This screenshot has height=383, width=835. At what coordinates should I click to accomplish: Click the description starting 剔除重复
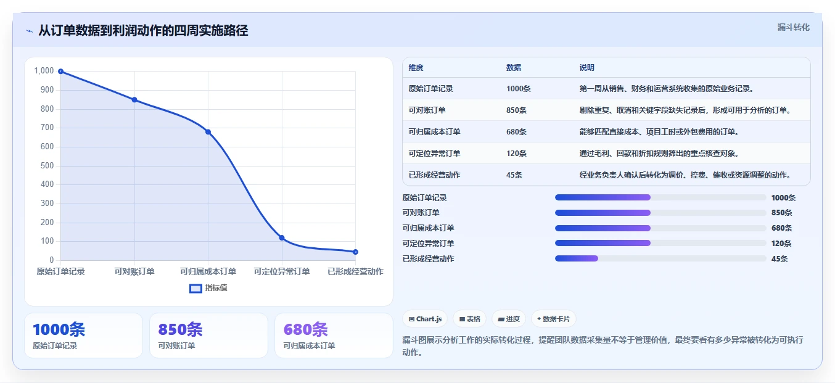click(x=685, y=110)
